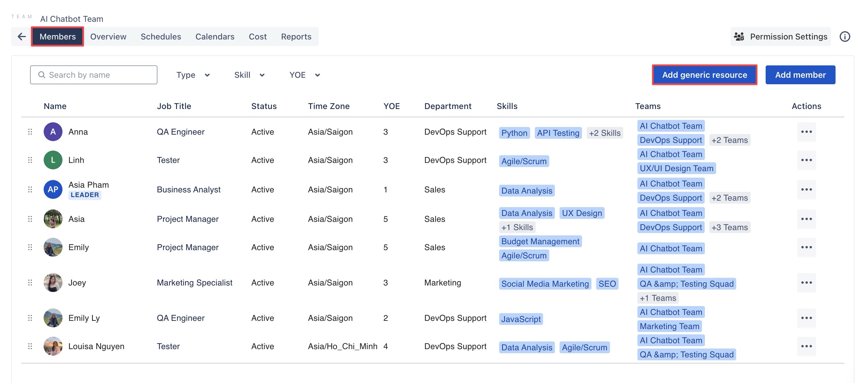Click the drag handle on Emily Ly's row
This screenshot has height=383, width=855.
[x=30, y=318]
